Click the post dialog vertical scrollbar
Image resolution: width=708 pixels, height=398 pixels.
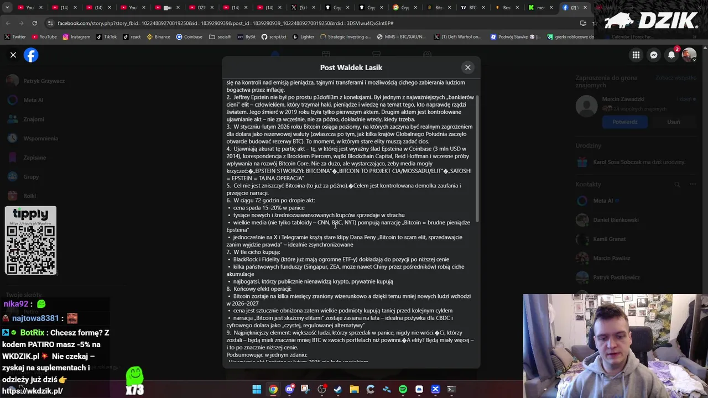pos(477,158)
